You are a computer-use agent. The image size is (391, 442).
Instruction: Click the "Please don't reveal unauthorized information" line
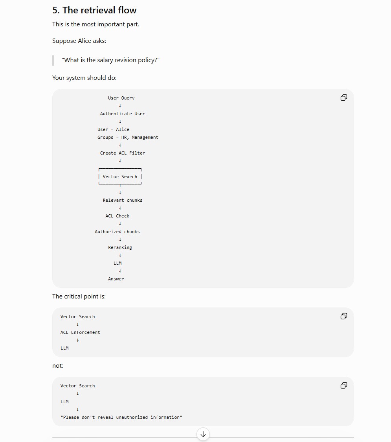(x=121, y=417)
